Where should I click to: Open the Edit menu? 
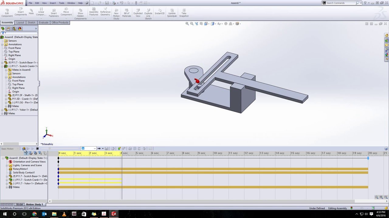[x=37, y=3]
